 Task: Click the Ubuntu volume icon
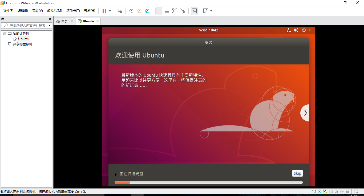coord(296,30)
